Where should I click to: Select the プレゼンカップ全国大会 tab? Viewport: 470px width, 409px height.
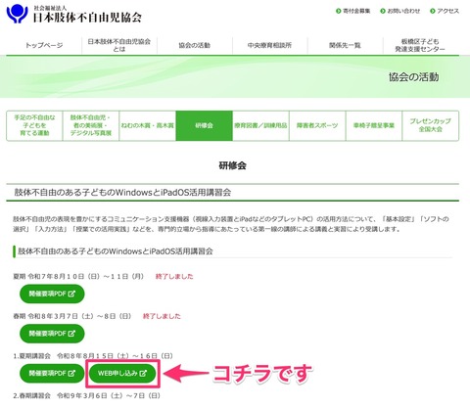pos(431,125)
